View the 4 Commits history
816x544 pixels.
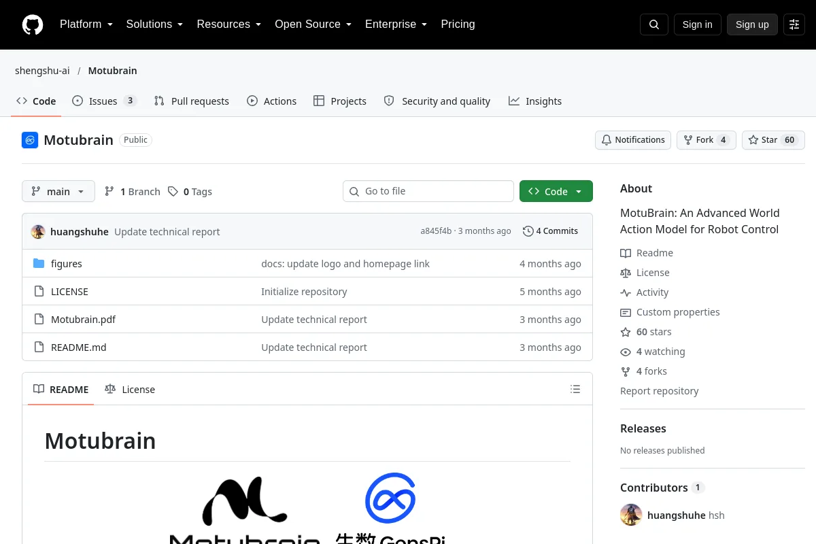click(x=550, y=231)
